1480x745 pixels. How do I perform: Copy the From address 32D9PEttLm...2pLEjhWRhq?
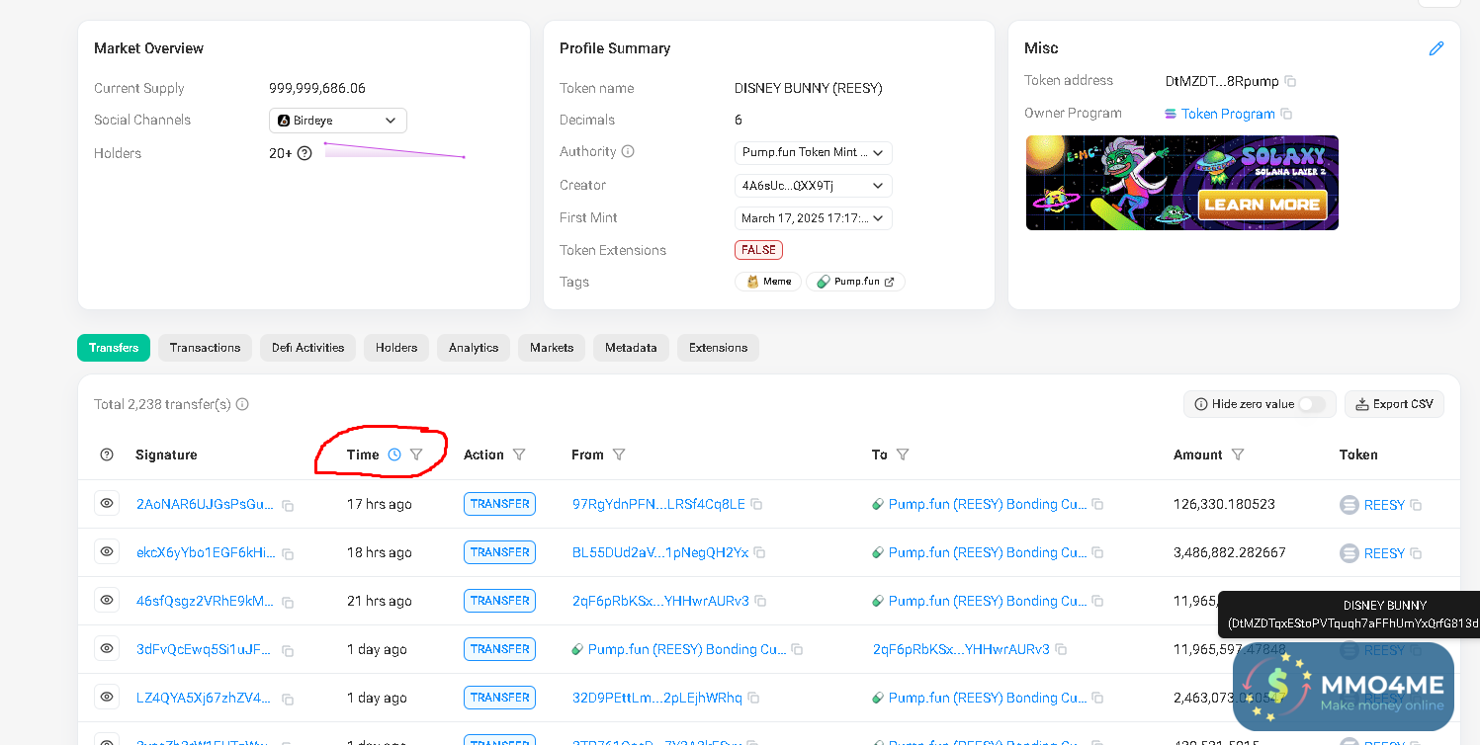pos(753,698)
